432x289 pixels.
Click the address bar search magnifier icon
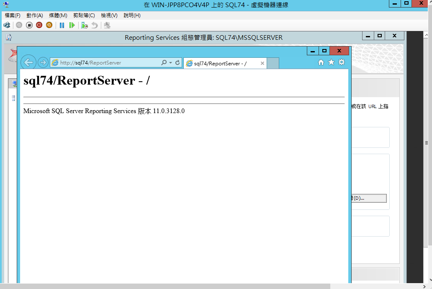coord(164,62)
